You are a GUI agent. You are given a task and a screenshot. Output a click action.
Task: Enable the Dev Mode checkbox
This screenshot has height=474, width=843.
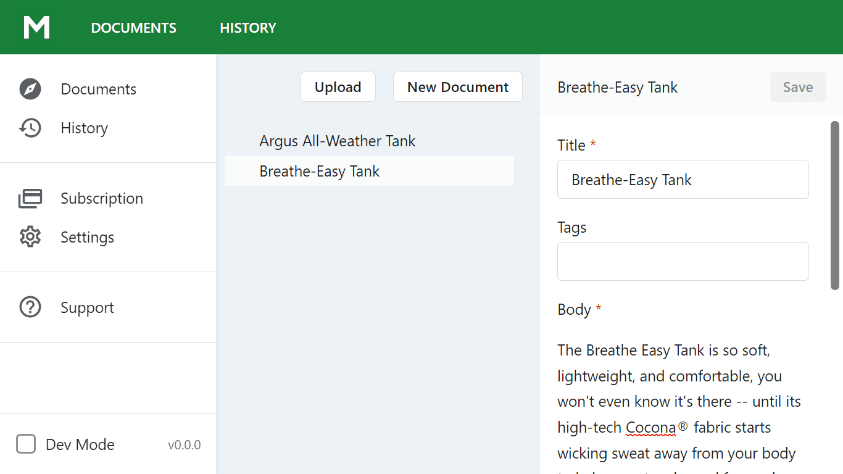[26, 444]
